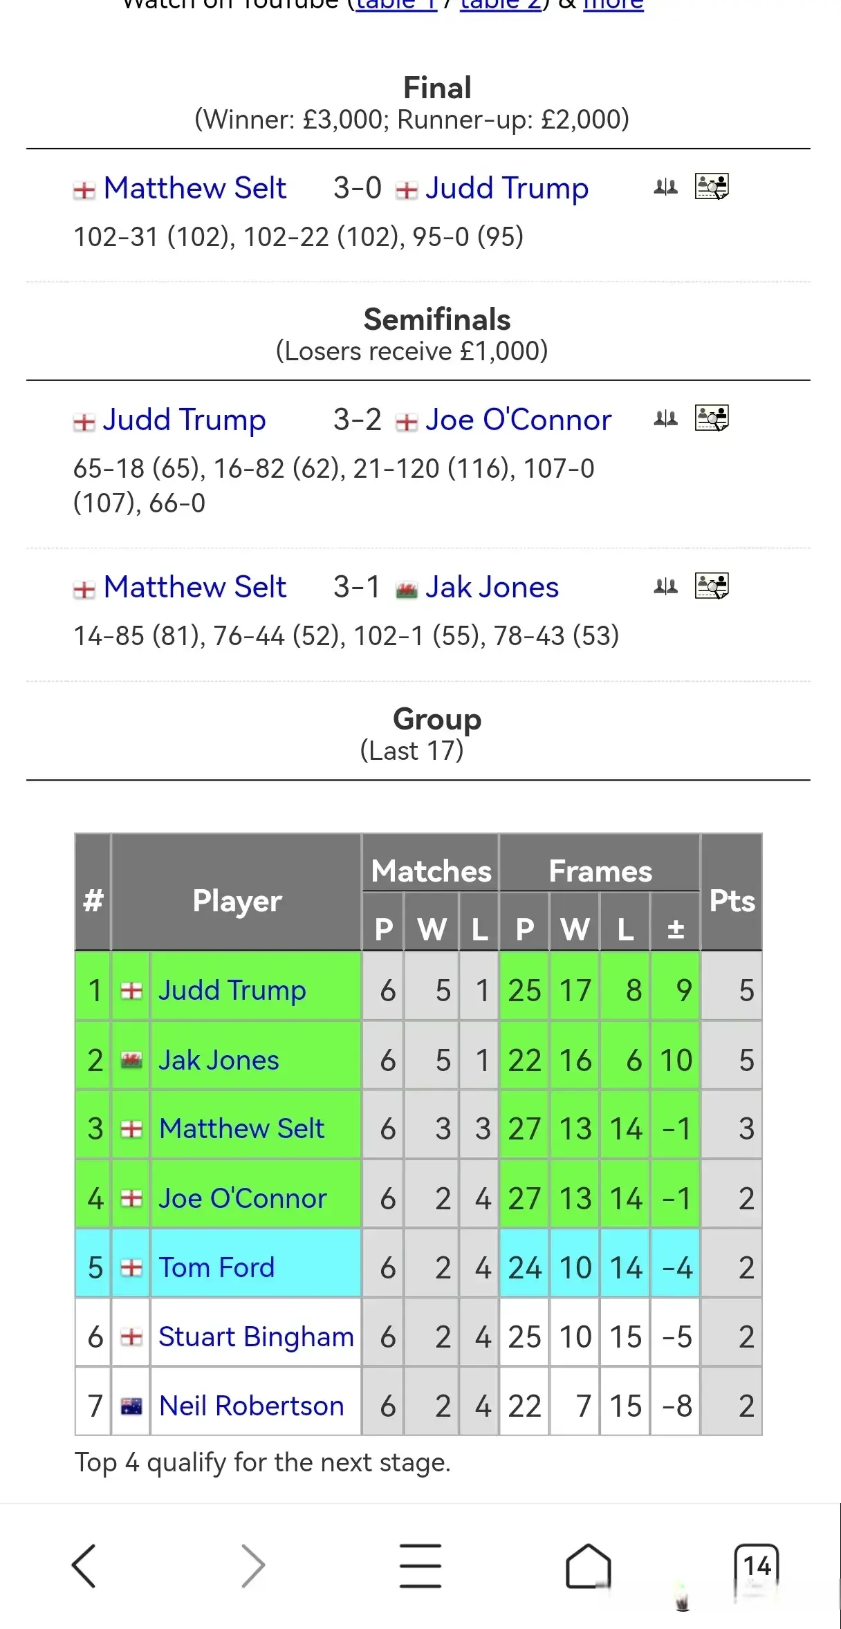Open the 'more' link at top
This screenshot has height=1629, width=841.
[613, 6]
